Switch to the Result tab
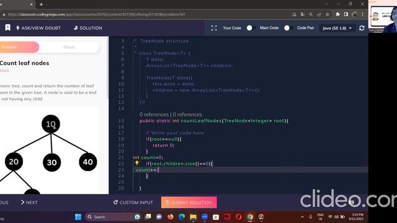This screenshot has width=397, height=223. [69, 47]
